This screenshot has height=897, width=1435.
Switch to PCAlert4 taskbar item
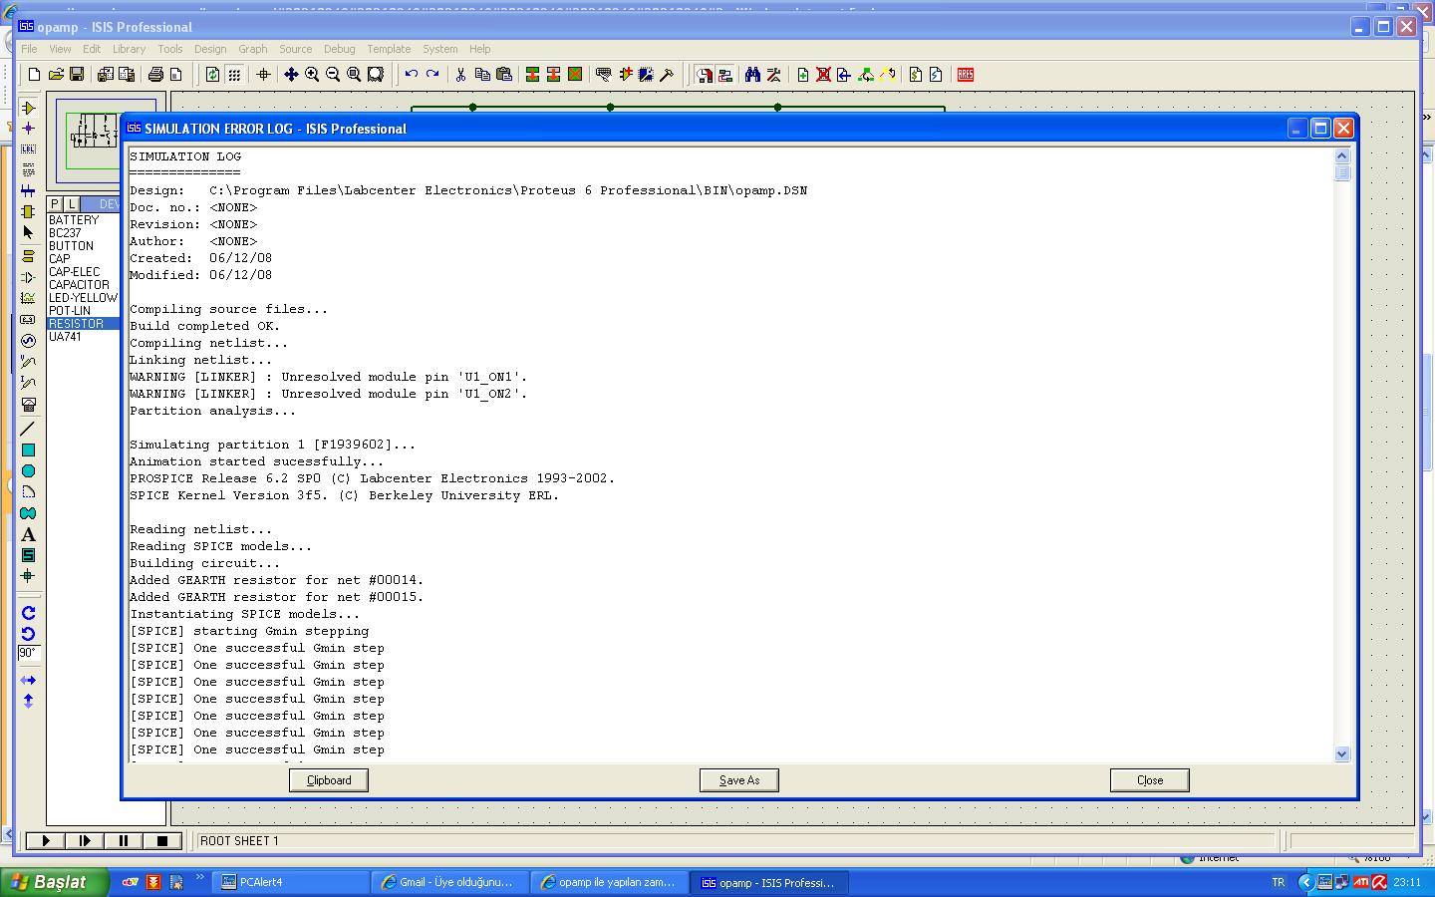tap(291, 882)
